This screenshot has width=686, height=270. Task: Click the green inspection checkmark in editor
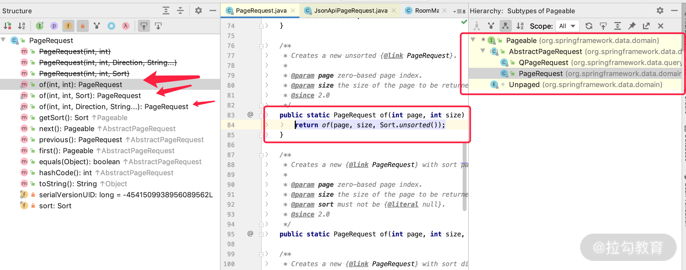click(464, 22)
